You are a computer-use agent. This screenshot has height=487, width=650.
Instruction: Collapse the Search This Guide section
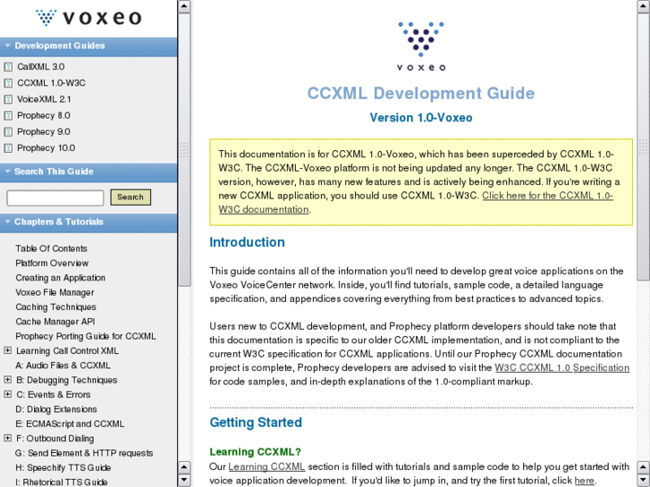pyautogui.click(x=7, y=172)
